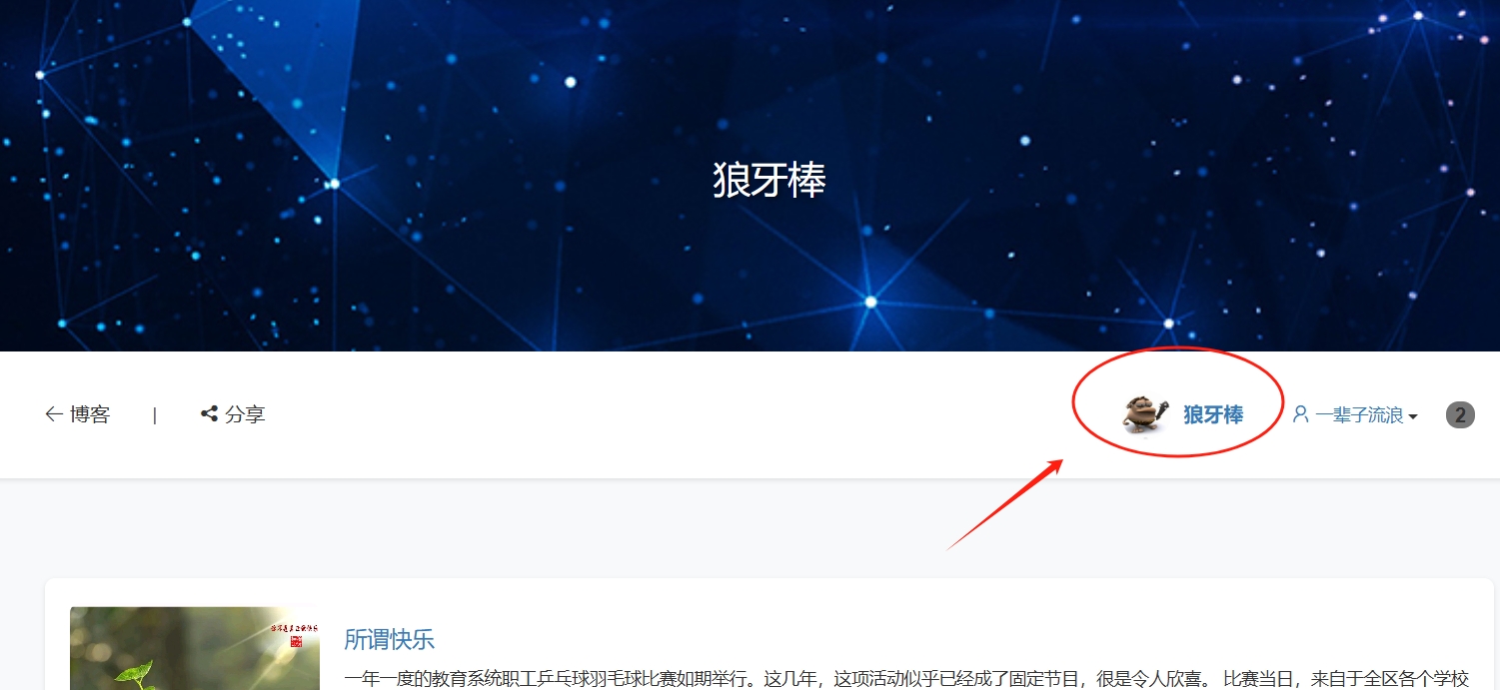Click the bright star node below the banner title
Viewport: 1500px width, 690px height.
[x=870, y=302]
